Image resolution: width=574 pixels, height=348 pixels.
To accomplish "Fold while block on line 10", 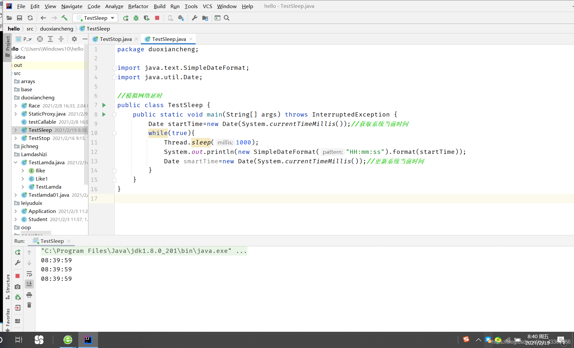I will [114, 133].
